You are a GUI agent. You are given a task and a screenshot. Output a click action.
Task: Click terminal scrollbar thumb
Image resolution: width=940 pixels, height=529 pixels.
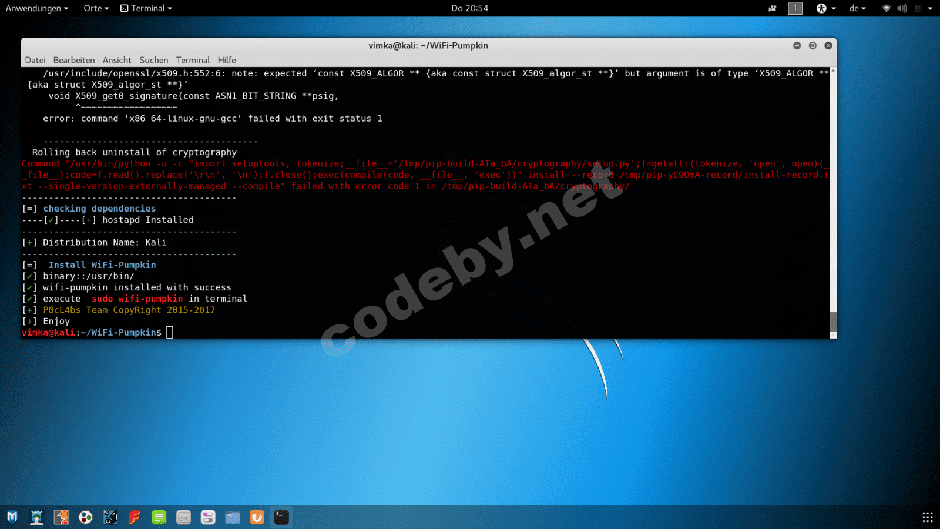tap(832, 322)
